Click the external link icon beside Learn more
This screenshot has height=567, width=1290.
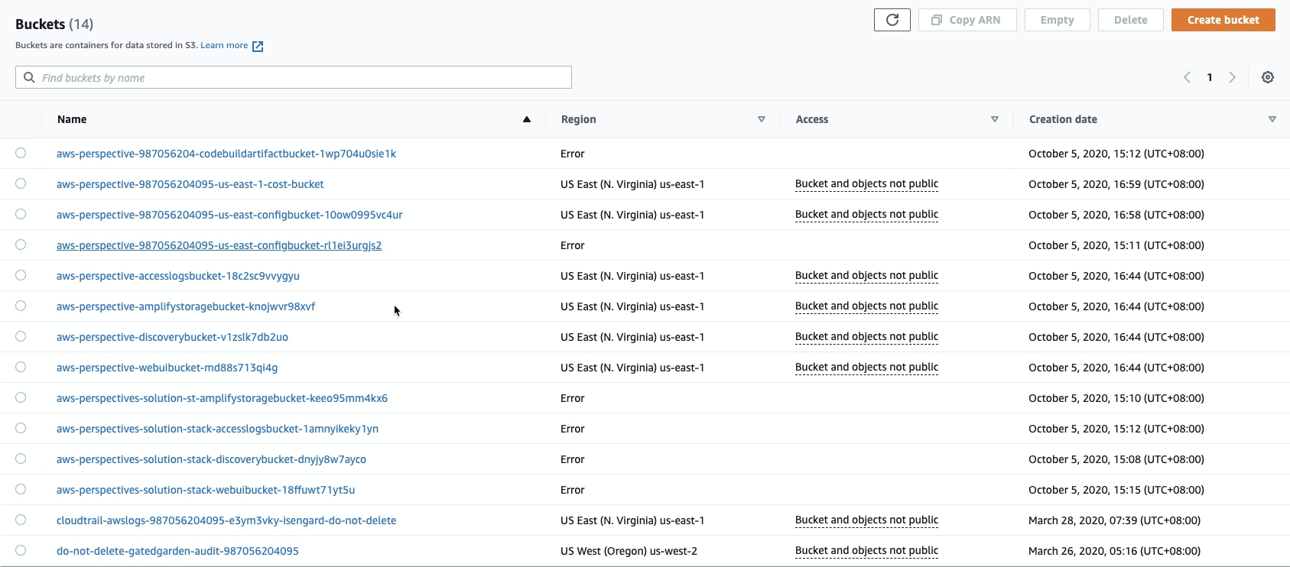(258, 46)
